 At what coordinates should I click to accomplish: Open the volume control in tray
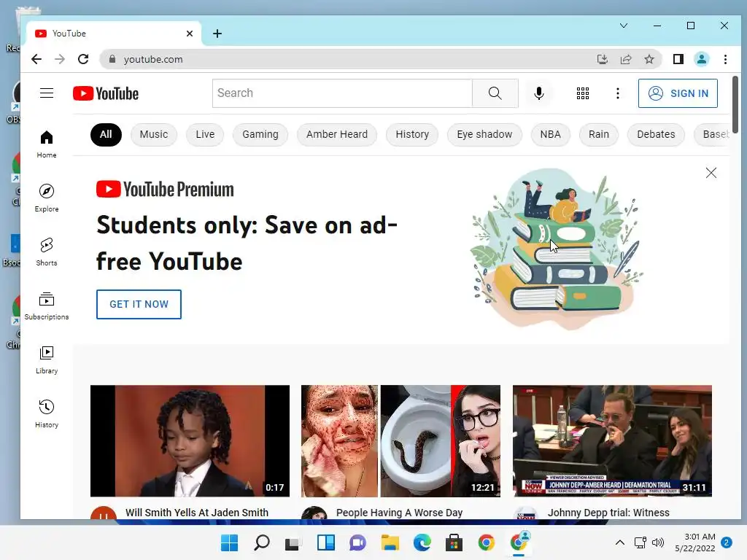[x=658, y=542]
